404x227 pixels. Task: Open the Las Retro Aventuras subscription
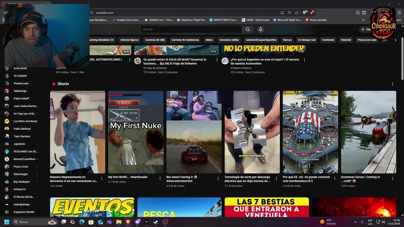(25, 121)
